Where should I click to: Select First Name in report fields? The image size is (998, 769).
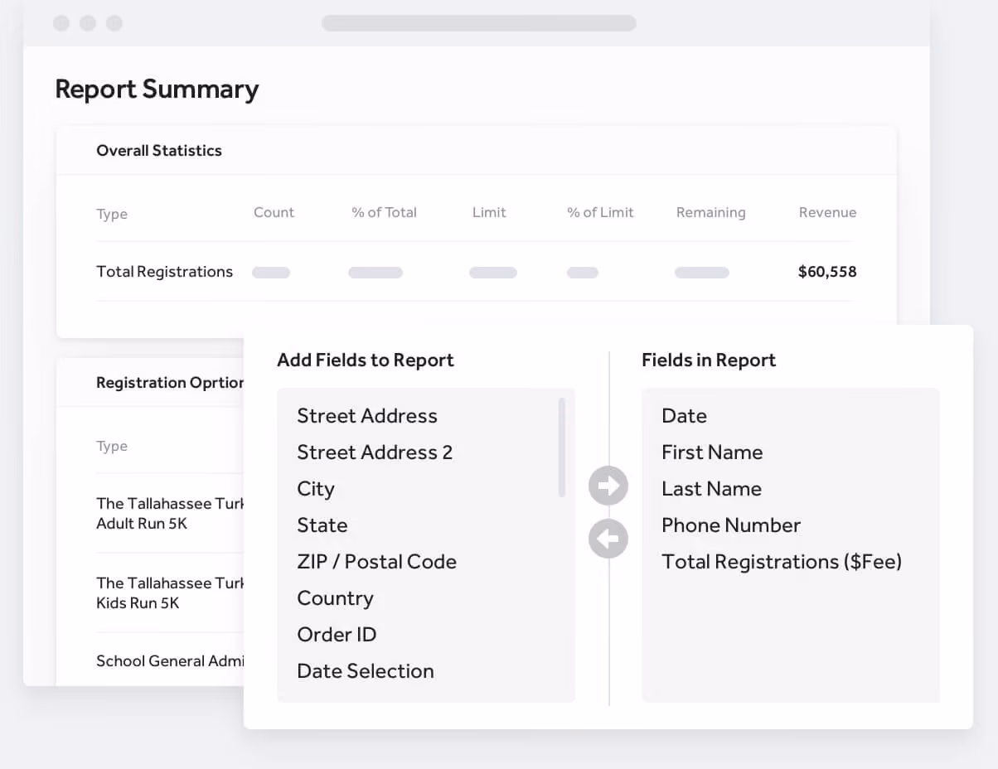pyautogui.click(x=712, y=452)
